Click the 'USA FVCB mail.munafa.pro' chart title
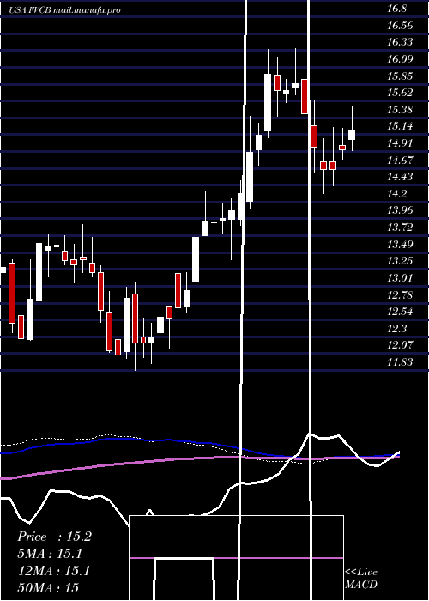 (x=65, y=10)
